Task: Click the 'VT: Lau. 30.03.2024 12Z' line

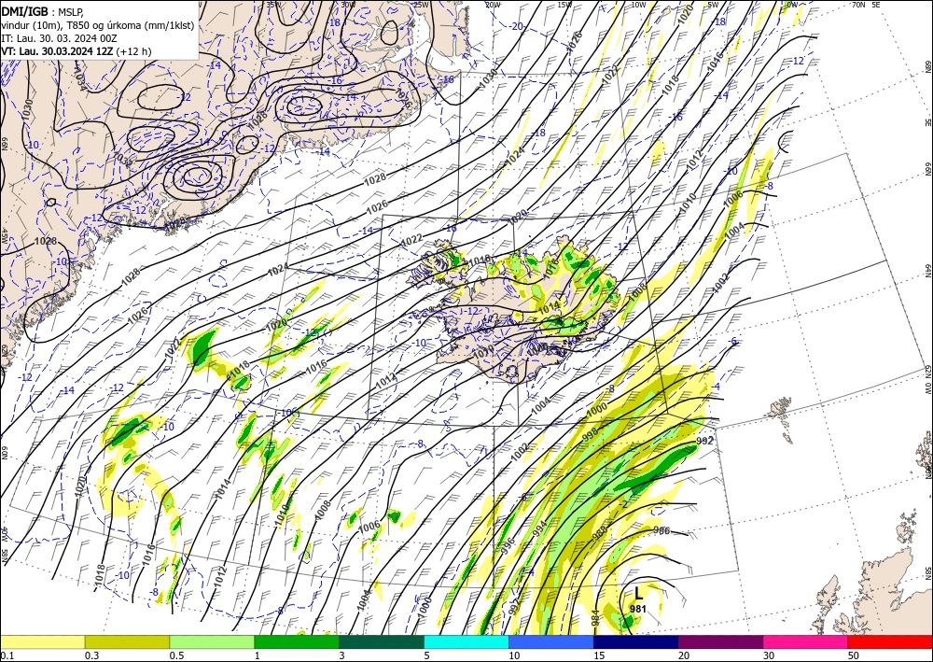Action: click(x=58, y=51)
